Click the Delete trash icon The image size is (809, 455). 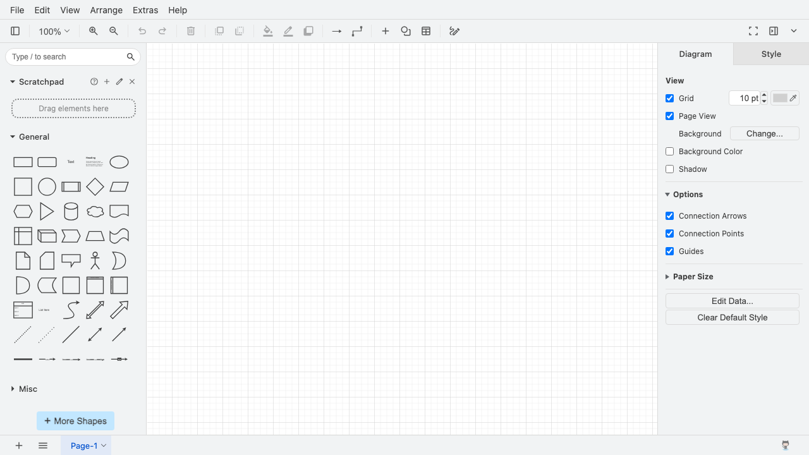[191, 31]
